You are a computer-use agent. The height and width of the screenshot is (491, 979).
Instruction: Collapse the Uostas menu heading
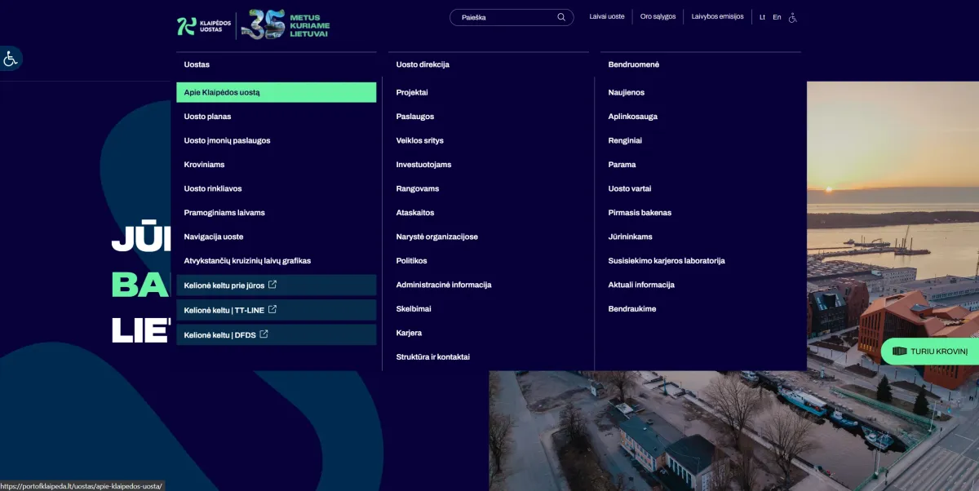point(197,64)
